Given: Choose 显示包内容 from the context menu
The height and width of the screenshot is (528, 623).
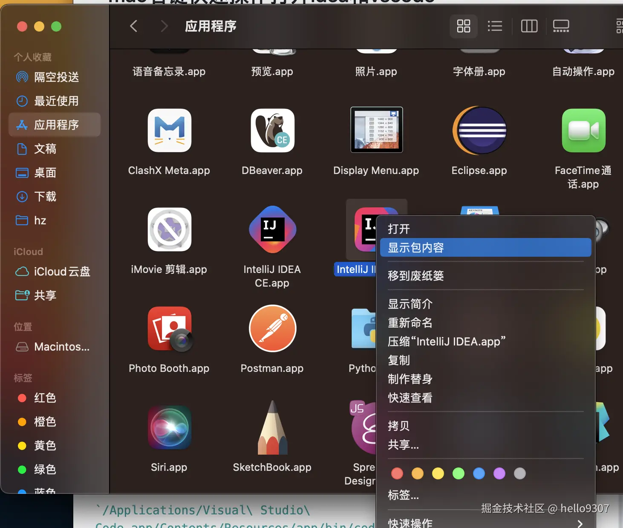Looking at the screenshot, I should click(485, 247).
